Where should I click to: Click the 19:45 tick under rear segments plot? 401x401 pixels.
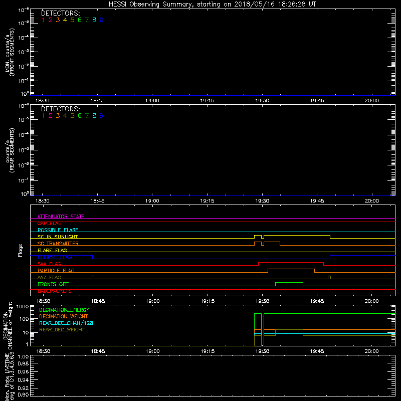(x=317, y=201)
